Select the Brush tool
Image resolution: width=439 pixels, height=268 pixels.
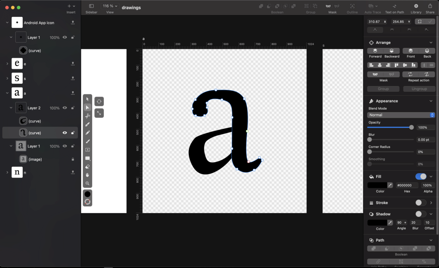tap(87, 141)
